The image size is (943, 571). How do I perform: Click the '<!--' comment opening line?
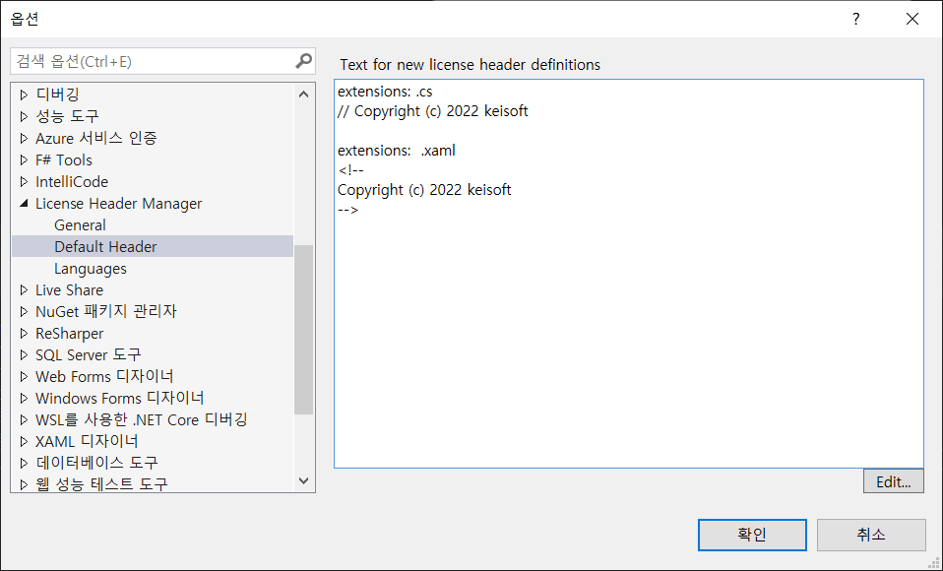[x=350, y=170]
